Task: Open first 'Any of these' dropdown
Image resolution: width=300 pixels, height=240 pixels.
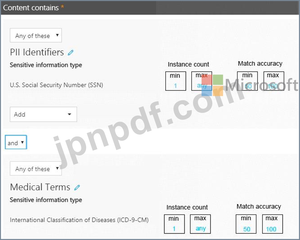Action: [36, 35]
